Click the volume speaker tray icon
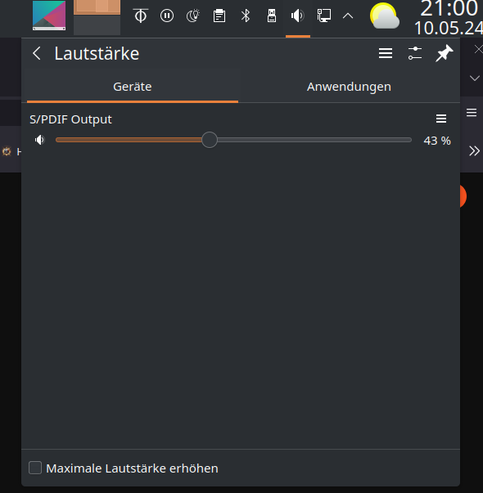Screen dimensions: 483x493 click(x=298, y=16)
